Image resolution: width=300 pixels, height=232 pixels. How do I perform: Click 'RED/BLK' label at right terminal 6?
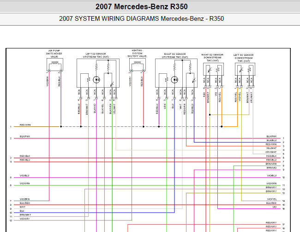(x=271, y=156)
